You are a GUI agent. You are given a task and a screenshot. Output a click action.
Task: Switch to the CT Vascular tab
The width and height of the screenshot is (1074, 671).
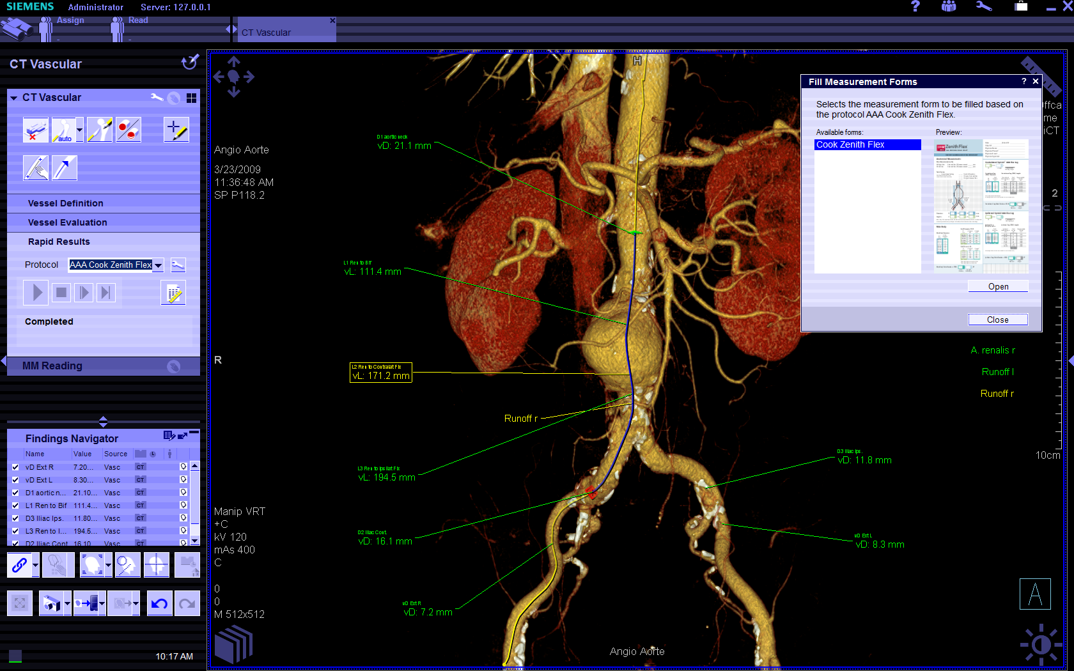point(266,33)
